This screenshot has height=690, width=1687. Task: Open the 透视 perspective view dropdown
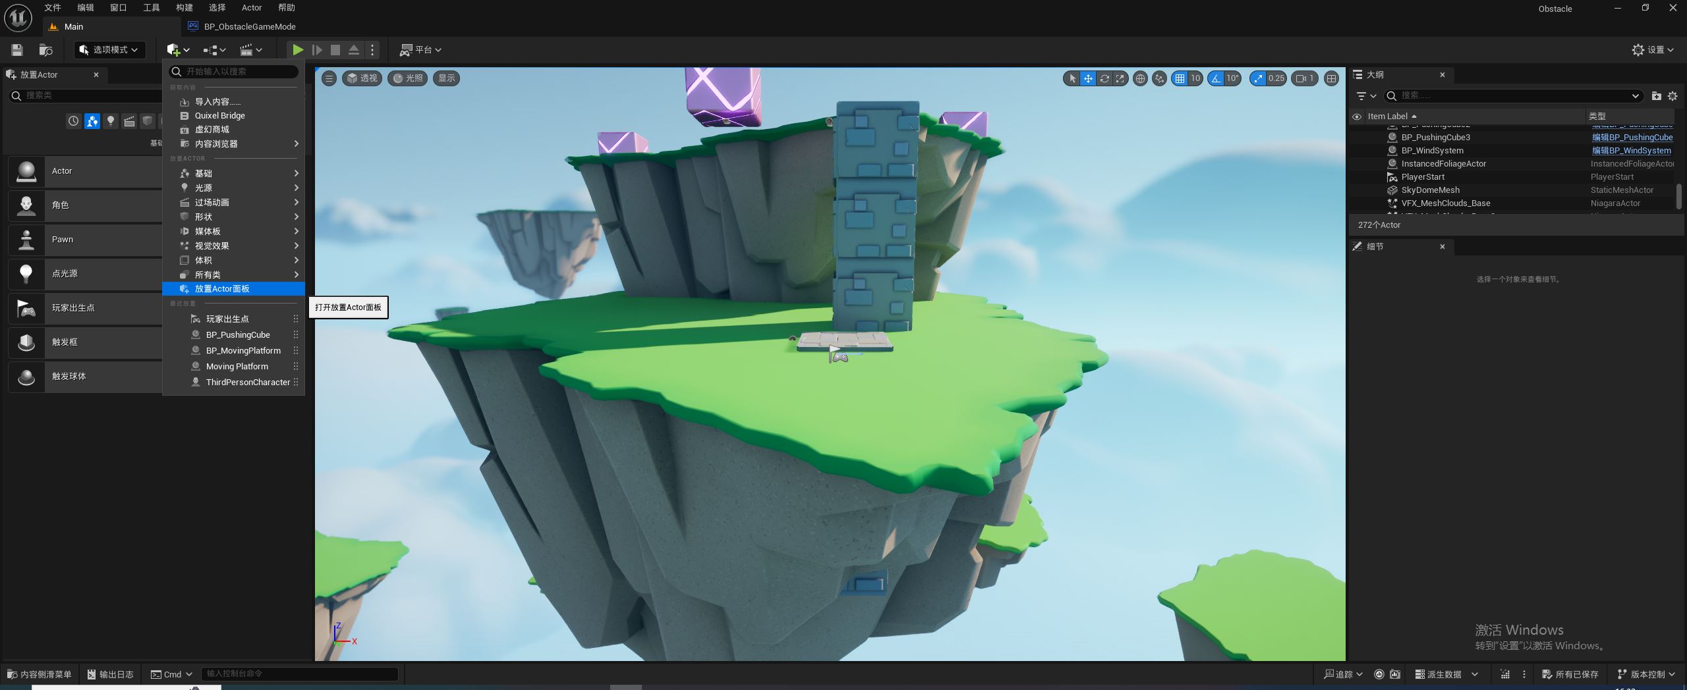(362, 78)
